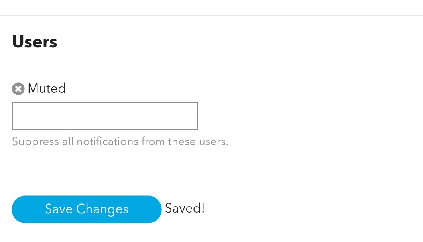This screenshot has height=242, width=423.
Task: Select the Users section heading
Action: coord(35,42)
